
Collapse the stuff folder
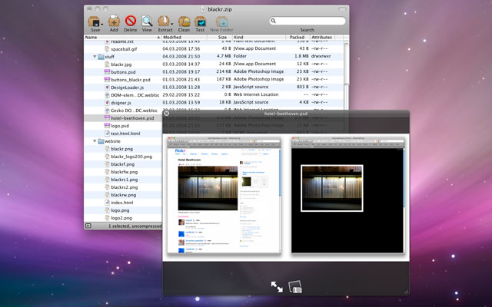(95, 57)
